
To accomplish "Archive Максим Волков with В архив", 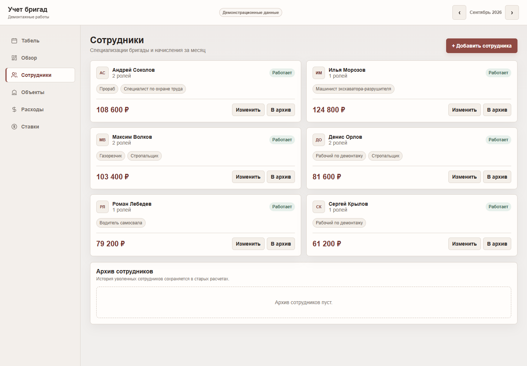I will click(x=281, y=177).
